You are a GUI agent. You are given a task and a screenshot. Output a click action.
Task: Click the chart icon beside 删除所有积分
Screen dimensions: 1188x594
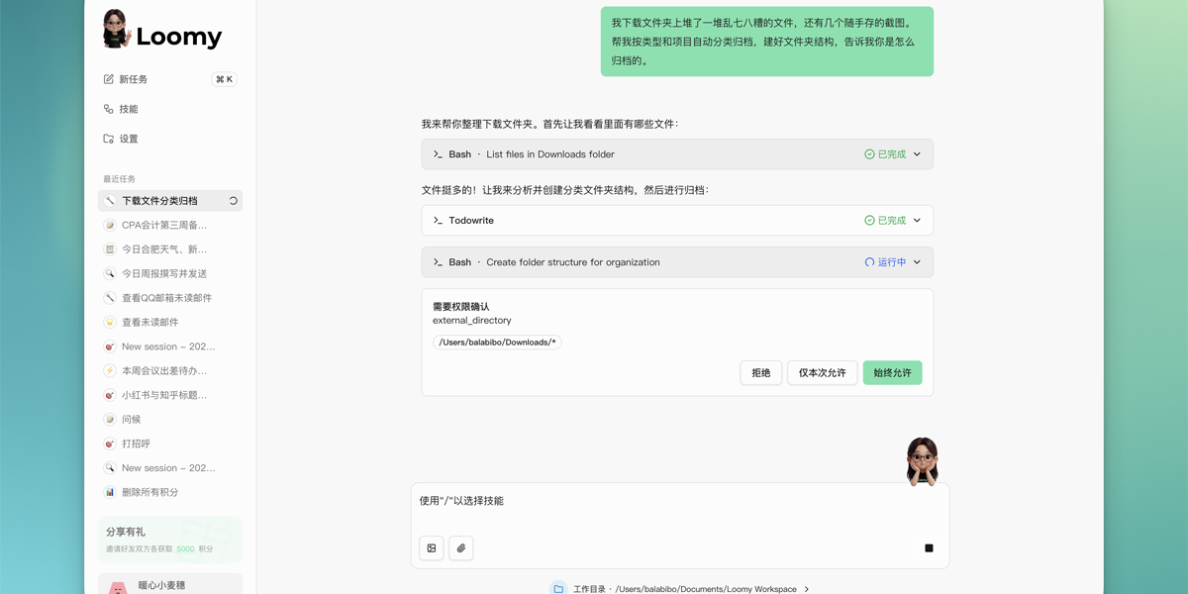point(110,492)
